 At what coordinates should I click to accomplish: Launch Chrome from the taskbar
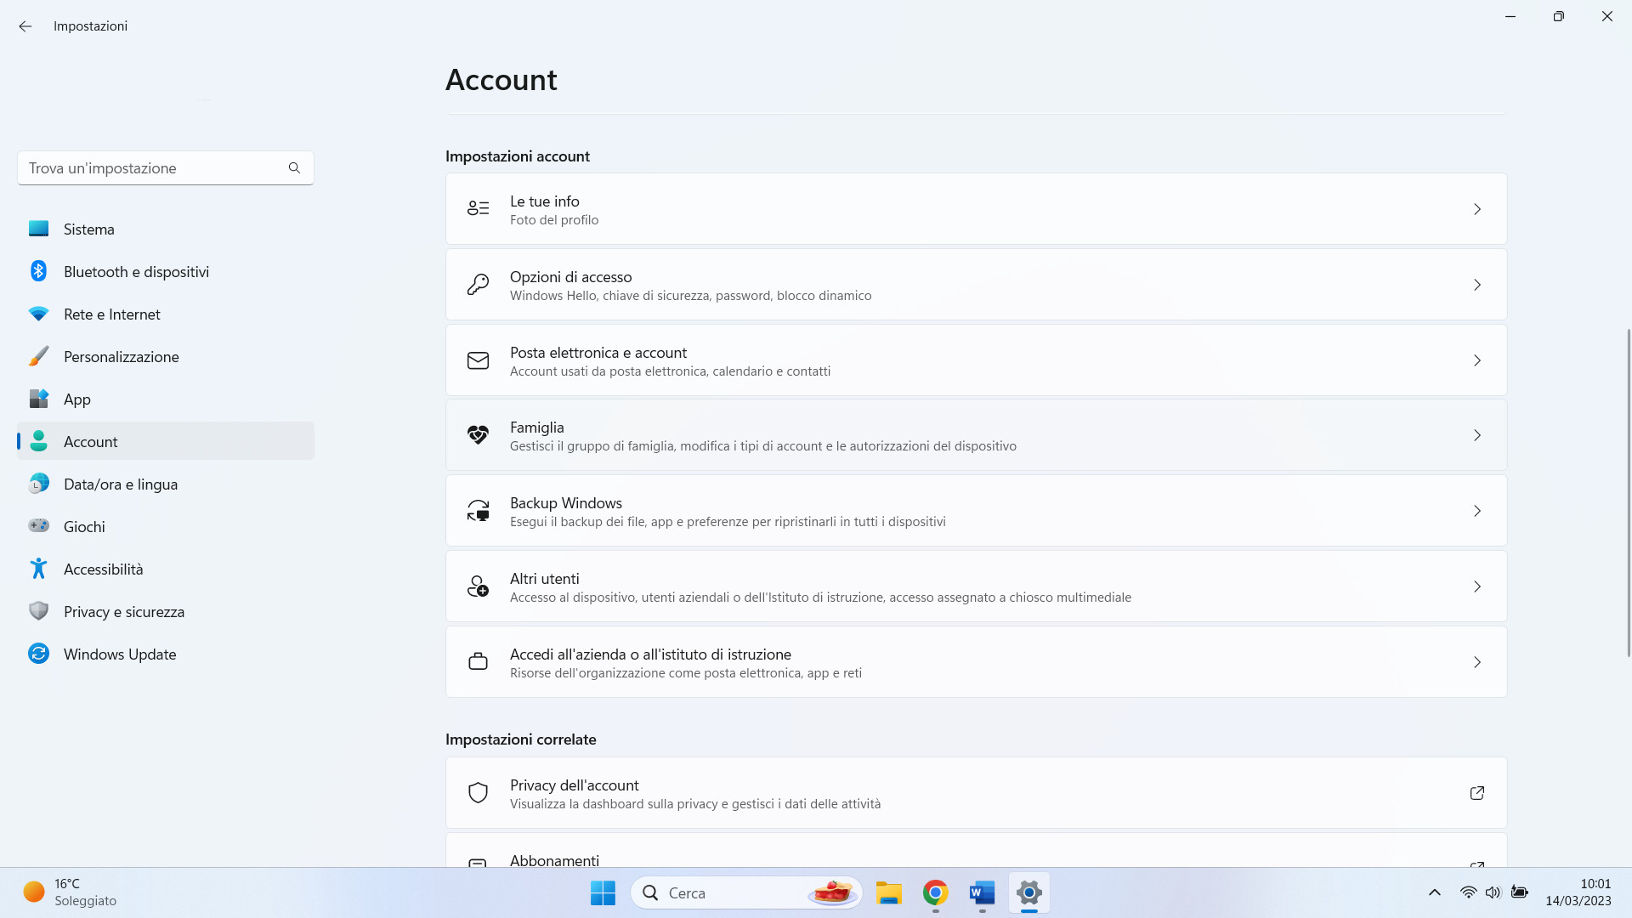[x=935, y=893]
